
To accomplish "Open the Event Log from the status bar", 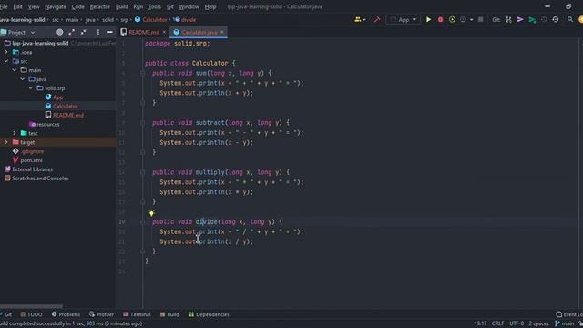I will (569, 314).
